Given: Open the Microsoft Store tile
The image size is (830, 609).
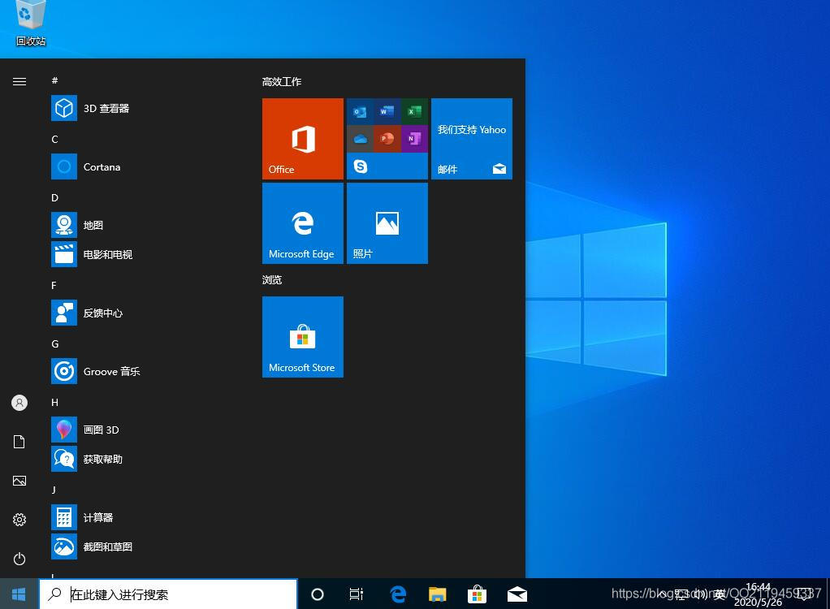Looking at the screenshot, I should (303, 337).
